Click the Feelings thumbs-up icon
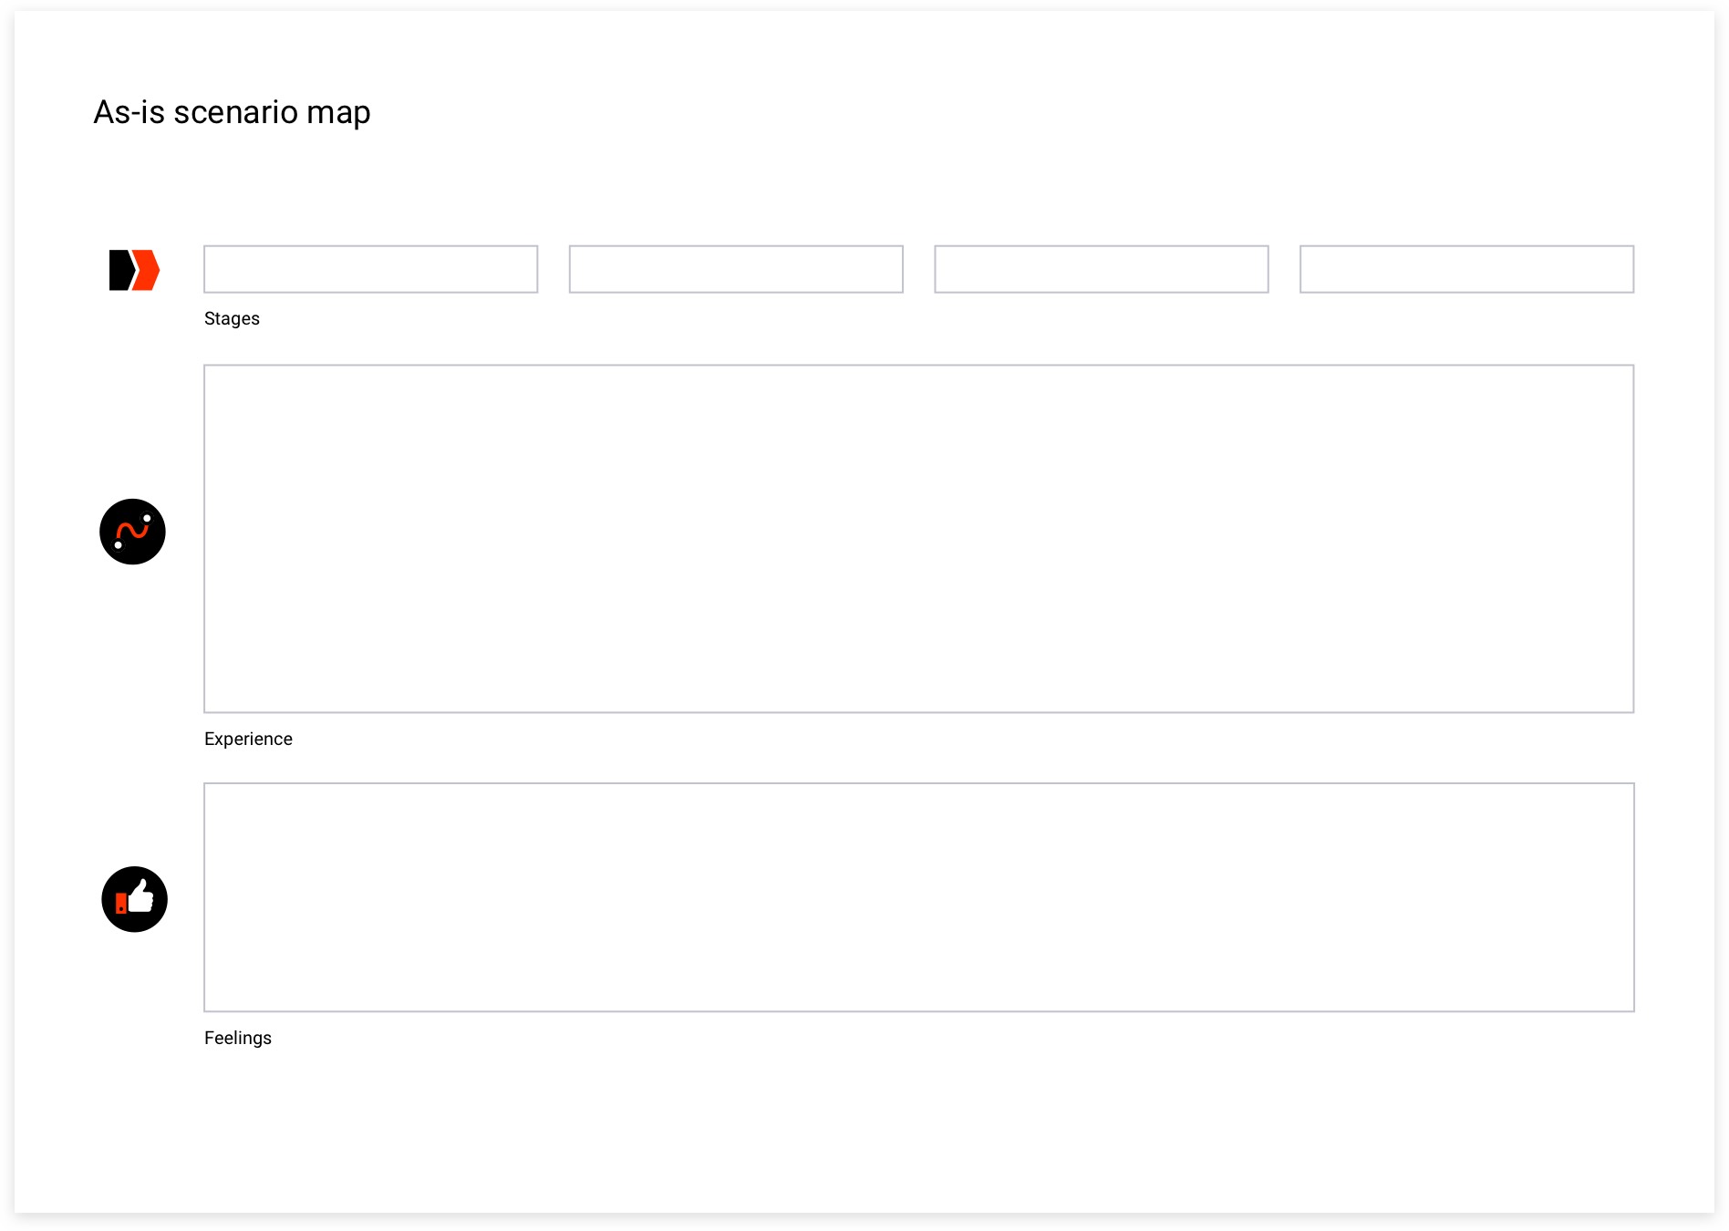Viewport: 1729px width, 1231px height. pos(134,899)
